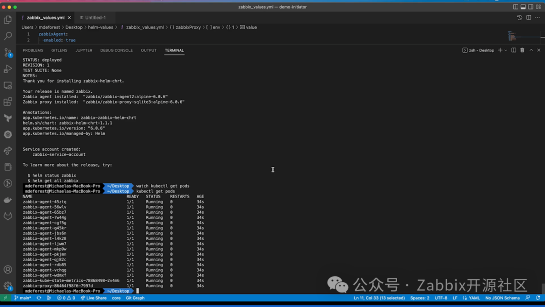The width and height of the screenshot is (545, 307).
Task: Open the Manage gear icon
Action: pos(8,286)
